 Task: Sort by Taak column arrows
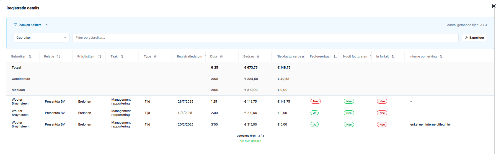tap(122, 56)
